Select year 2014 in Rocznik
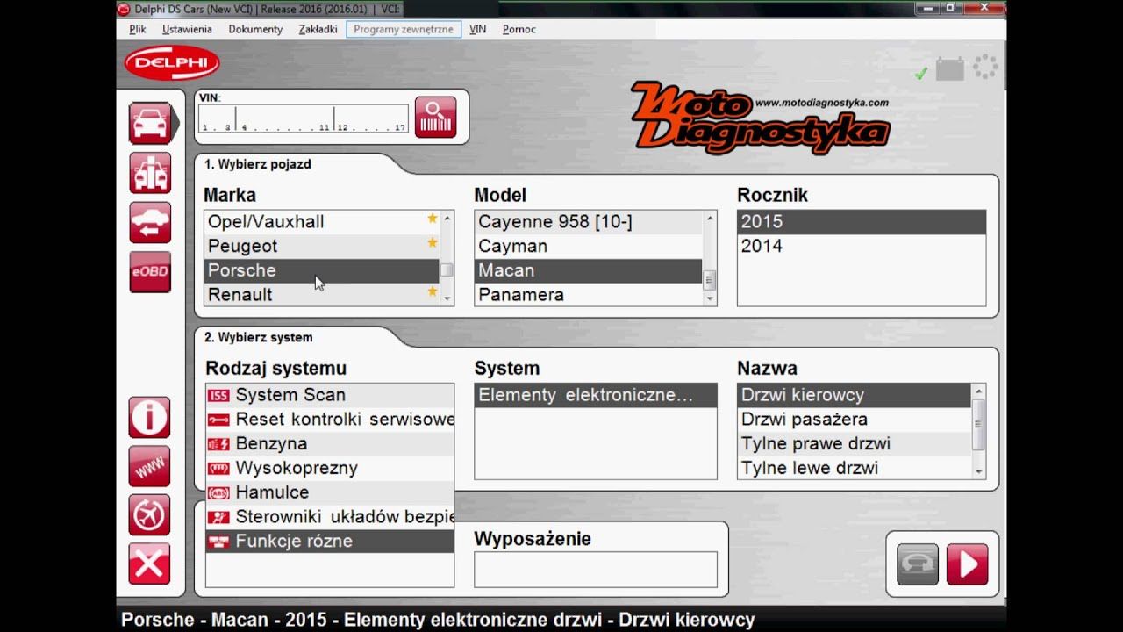The image size is (1123, 632). [862, 246]
